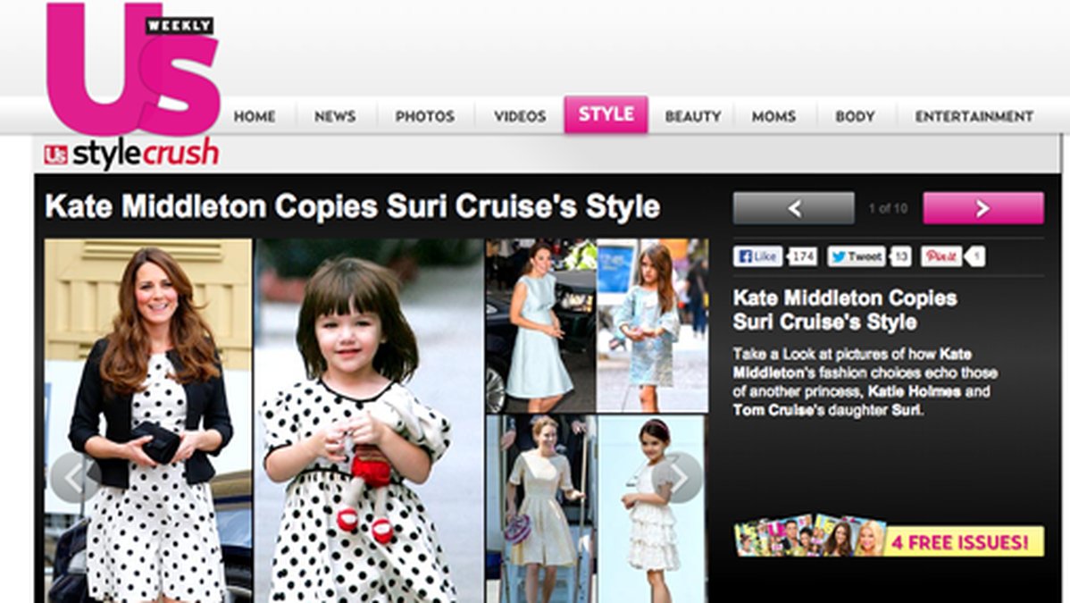The image size is (1070, 603).
Task: Click the right arrow overlay on the photo
Action: coord(677,477)
